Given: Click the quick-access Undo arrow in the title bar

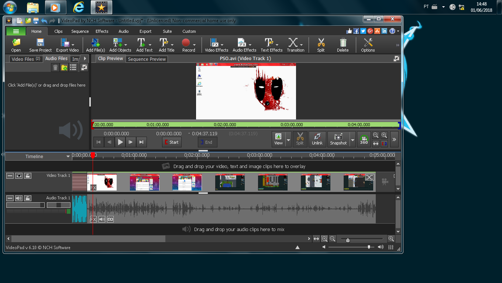Looking at the screenshot, I should coord(45,21).
